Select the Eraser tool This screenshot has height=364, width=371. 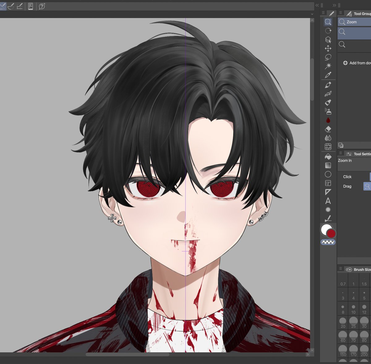328,129
